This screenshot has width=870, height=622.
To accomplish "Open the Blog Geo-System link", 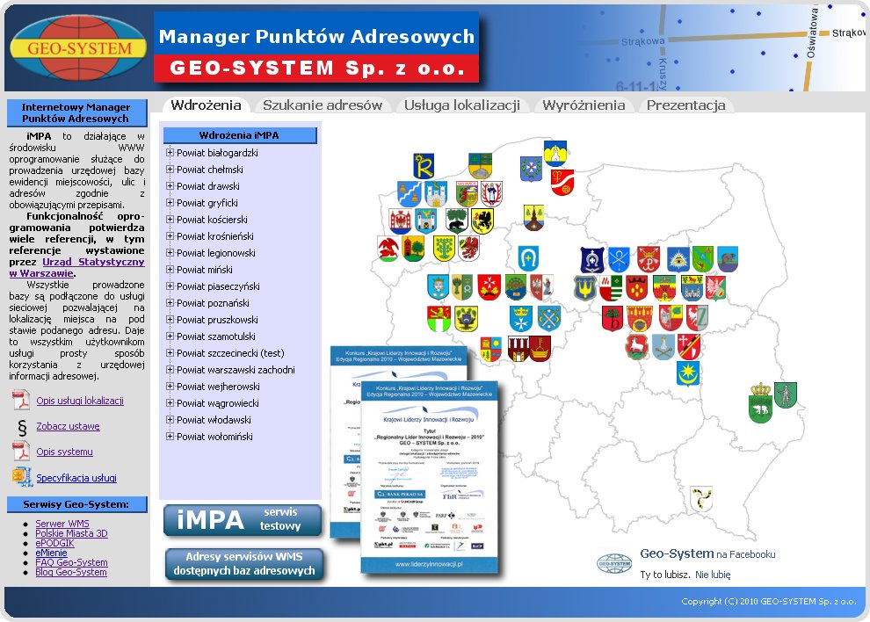I will pyautogui.click(x=71, y=572).
